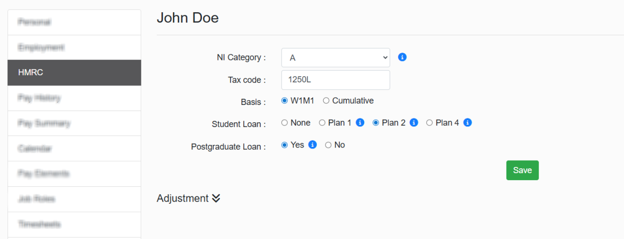Select the Plan 4 student loan radio button

coord(429,123)
